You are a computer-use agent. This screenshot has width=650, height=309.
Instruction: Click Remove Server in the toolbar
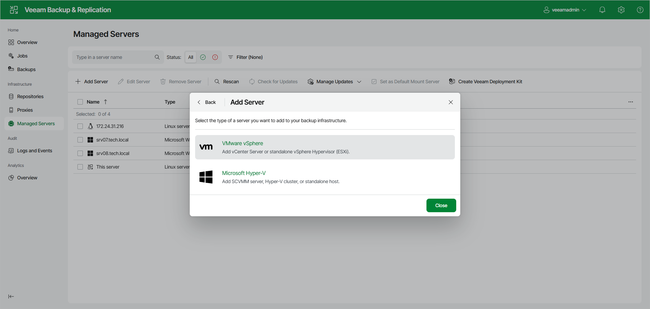(x=181, y=82)
